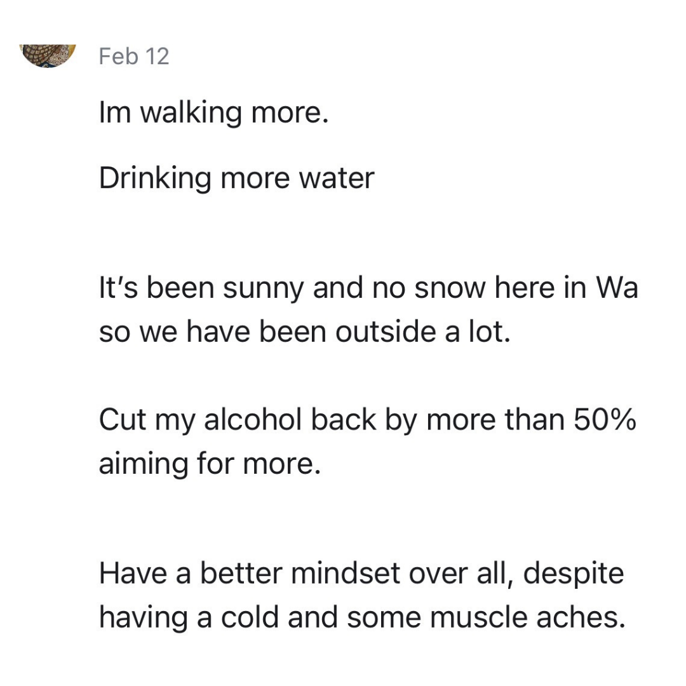Click the word 'despite' in the comment

point(573,574)
